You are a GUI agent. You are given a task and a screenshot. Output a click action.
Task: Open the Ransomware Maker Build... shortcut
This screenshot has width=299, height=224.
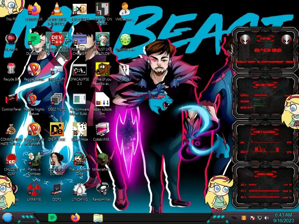click(79, 104)
